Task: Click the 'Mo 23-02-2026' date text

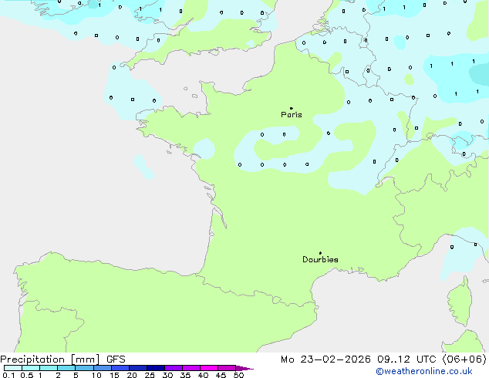Action: click(x=325, y=359)
